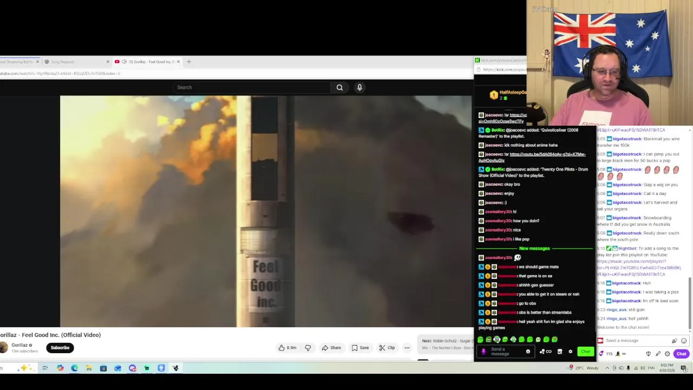Send with the purple Twitch Chat button
This screenshot has height=390, width=693.
[x=681, y=354]
